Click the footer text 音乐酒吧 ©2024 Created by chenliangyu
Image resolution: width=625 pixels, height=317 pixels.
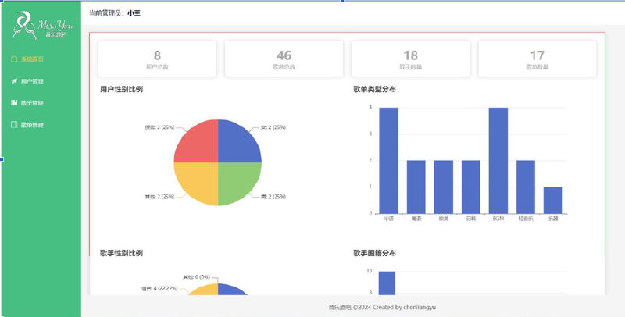tap(382, 307)
